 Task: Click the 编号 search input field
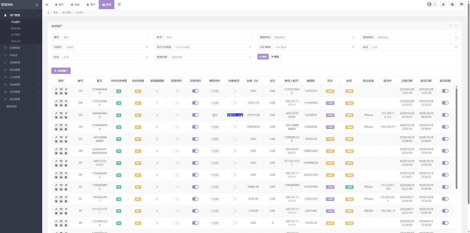point(105,37)
